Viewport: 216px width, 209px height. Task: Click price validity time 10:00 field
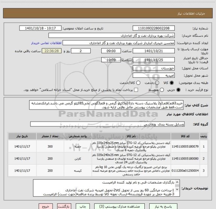click(111, 60)
